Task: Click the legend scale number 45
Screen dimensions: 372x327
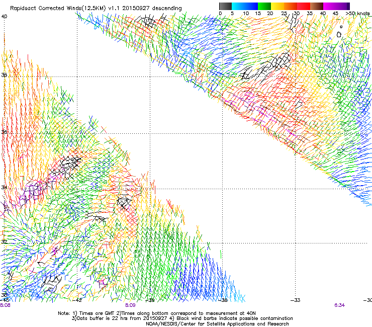Action: click(335, 14)
